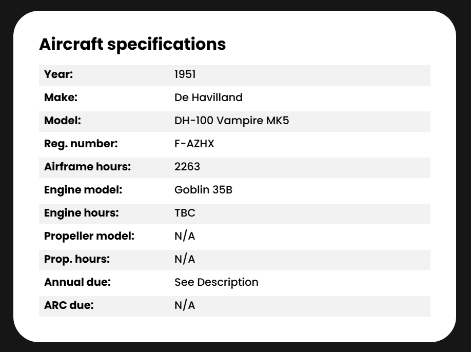Click the Goblin 35B engine model
The width and height of the screenshot is (471, 352).
(x=203, y=190)
